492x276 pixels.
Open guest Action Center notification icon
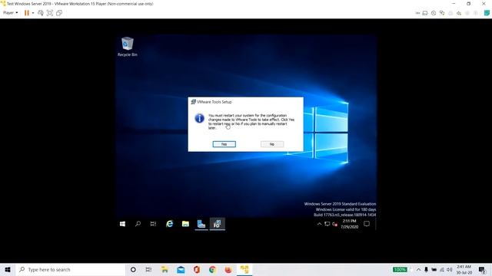(367, 224)
